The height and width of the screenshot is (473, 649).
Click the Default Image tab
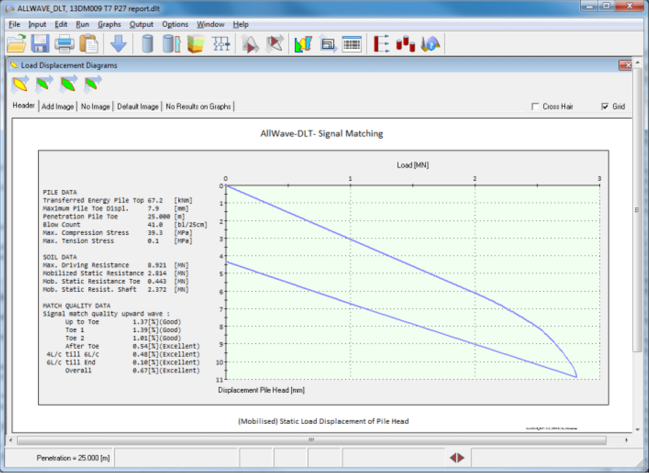pyautogui.click(x=138, y=107)
